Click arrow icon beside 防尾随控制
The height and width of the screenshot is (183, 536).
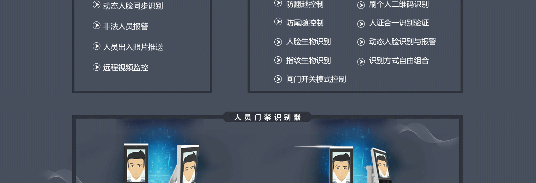(x=278, y=22)
